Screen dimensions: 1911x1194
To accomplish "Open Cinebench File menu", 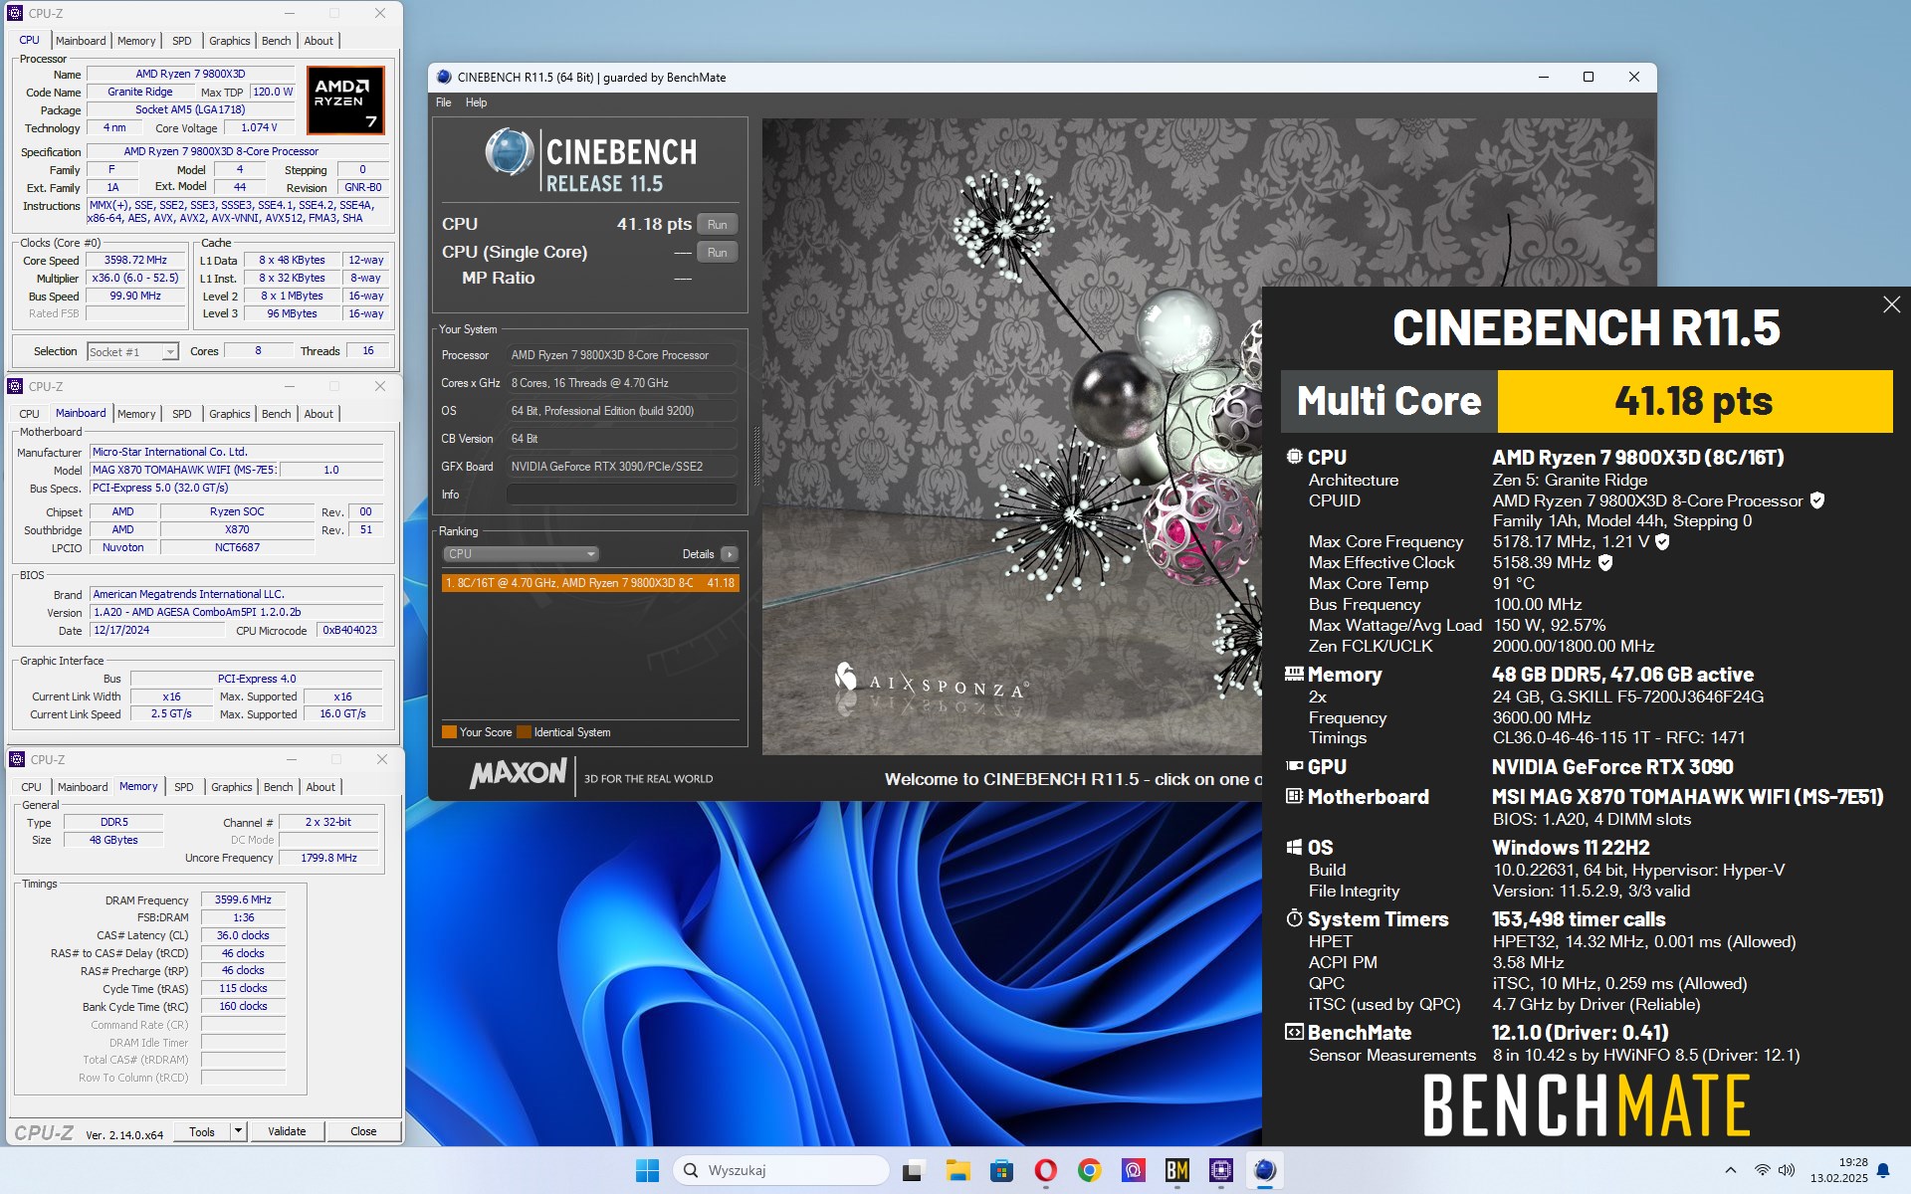I will coord(444,102).
